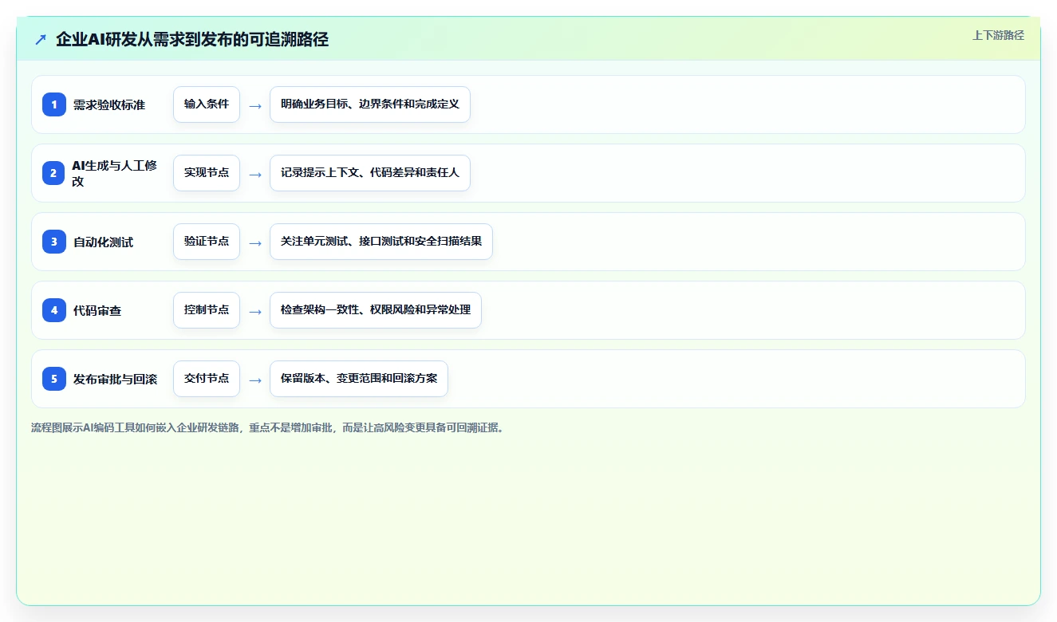
Task: Click the title 企业AI研发从需求到发布的可追溯路径
Action: pyautogui.click(x=192, y=39)
